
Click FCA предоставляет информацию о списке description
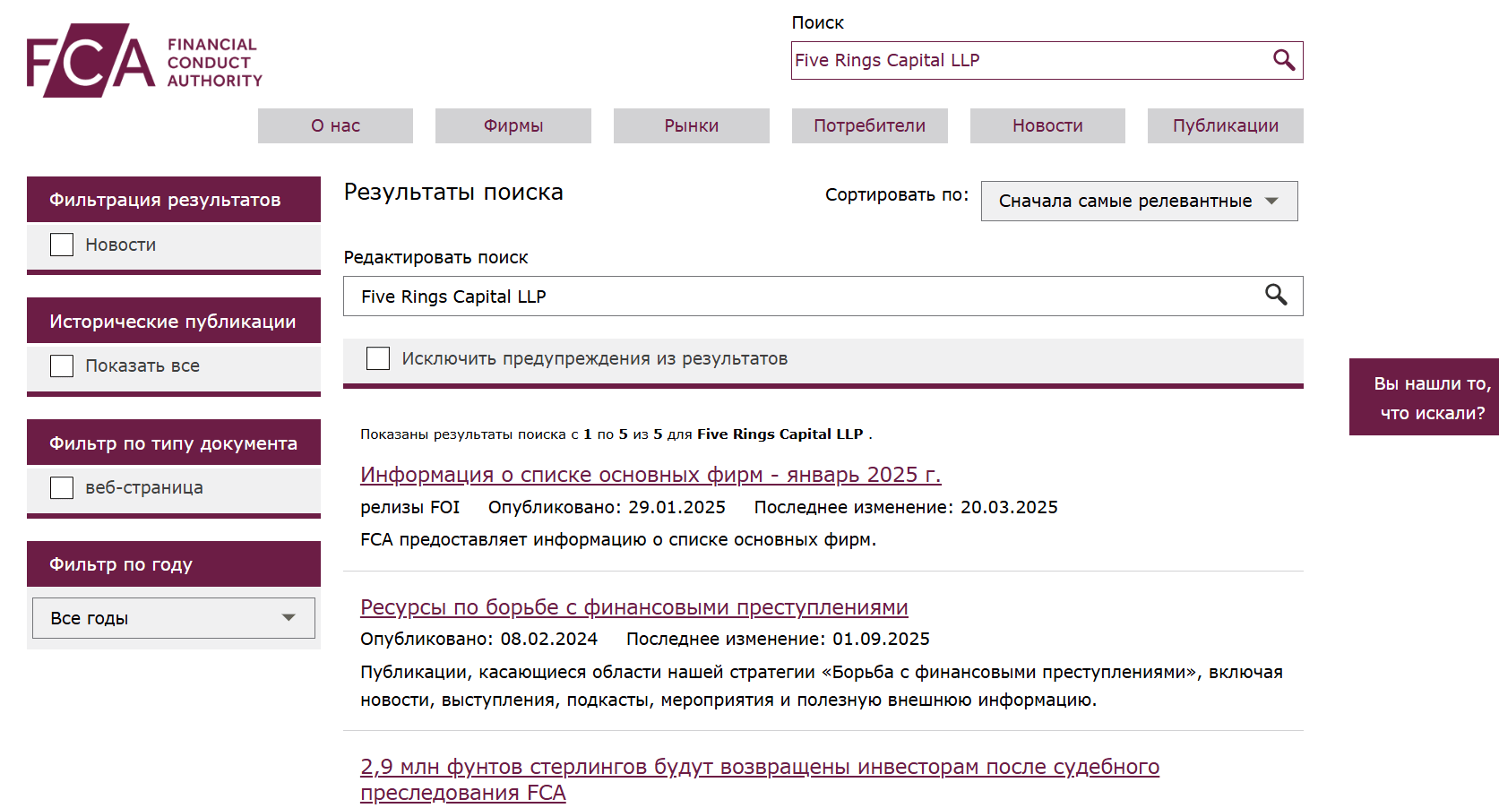tap(618, 539)
